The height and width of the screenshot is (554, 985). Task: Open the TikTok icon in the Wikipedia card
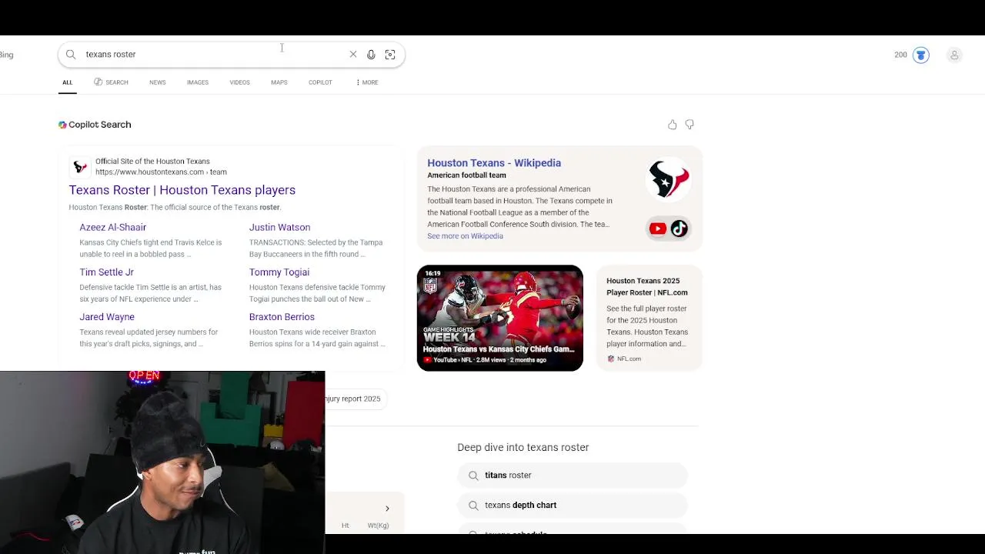679,229
